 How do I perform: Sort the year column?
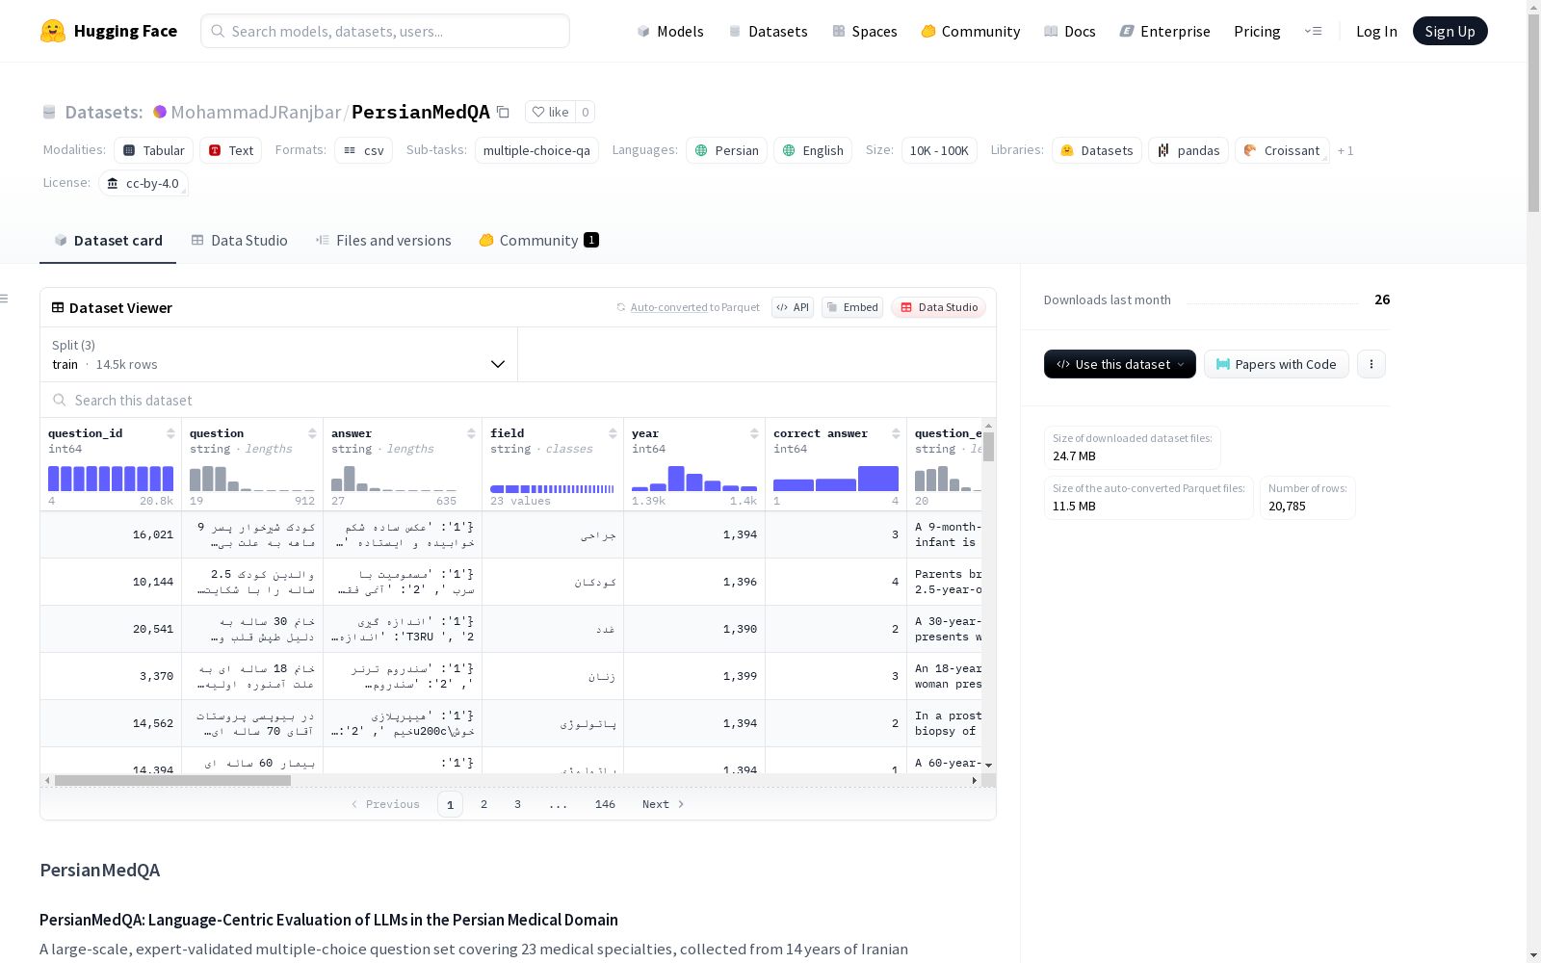(x=754, y=433)
